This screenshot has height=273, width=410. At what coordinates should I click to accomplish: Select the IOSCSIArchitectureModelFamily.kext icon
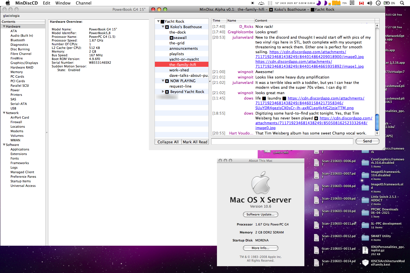pos(365,263)
